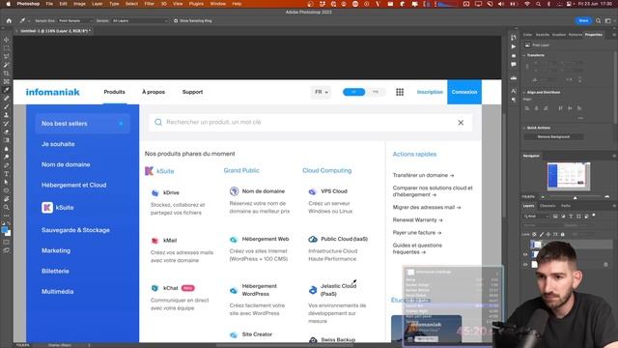618x348 pixels.
Task: Select the Hand tool
Action: [7, 199]
